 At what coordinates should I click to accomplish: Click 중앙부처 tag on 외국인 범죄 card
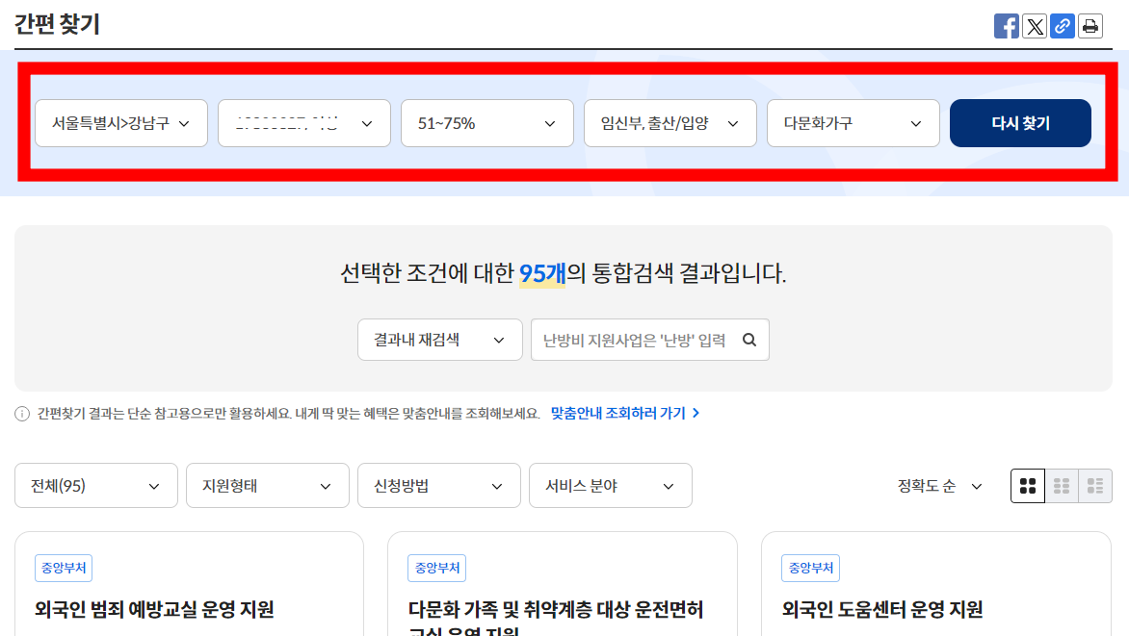click(x=64, y=568)
